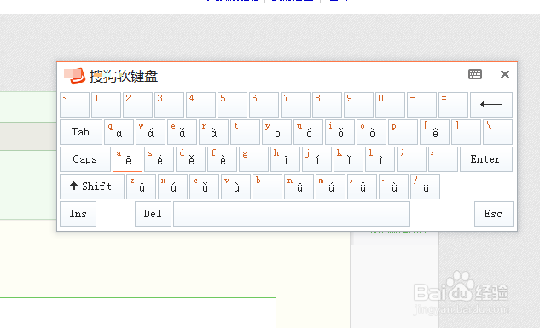
Task: Click the apostrophe key beside Enter
Action: (x=444, y=159)
